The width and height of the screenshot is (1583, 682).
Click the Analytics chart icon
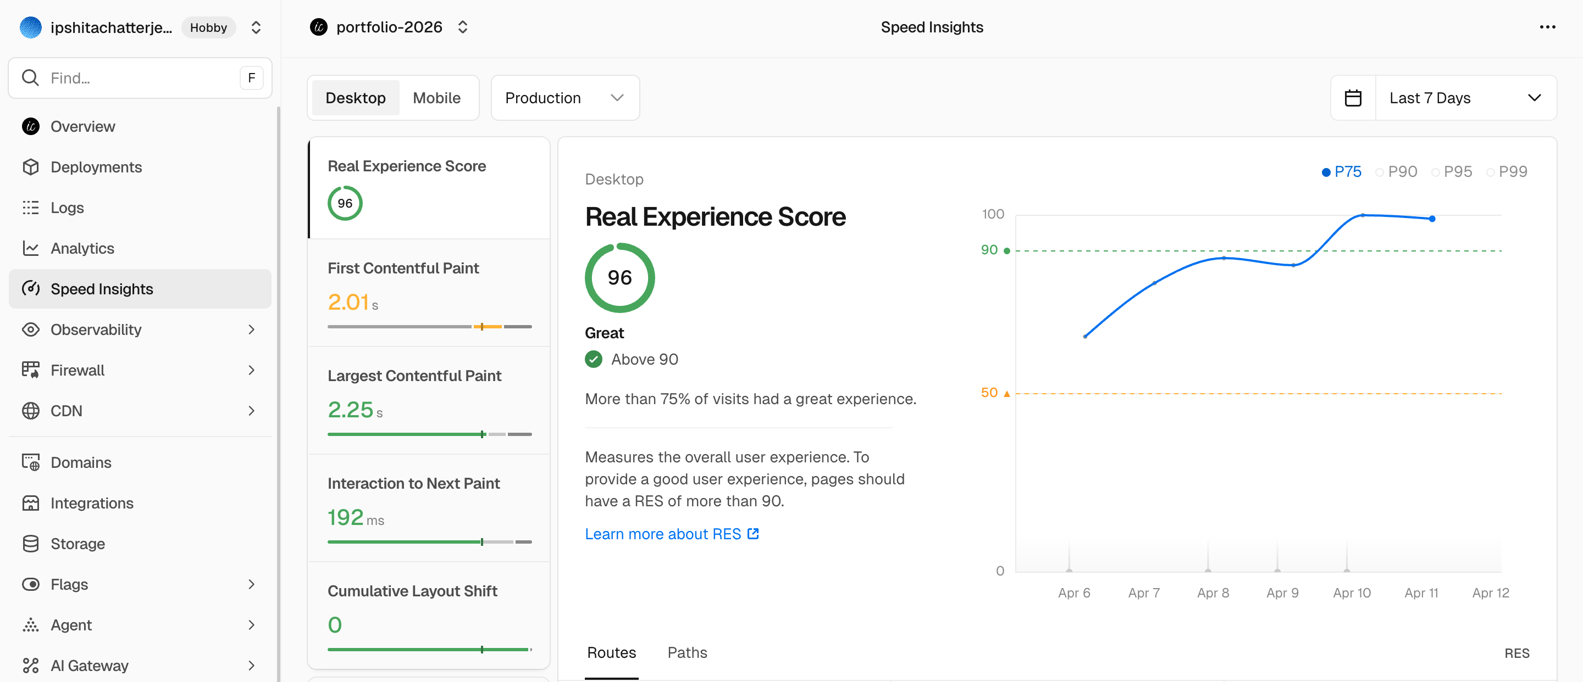click(30, 248)
